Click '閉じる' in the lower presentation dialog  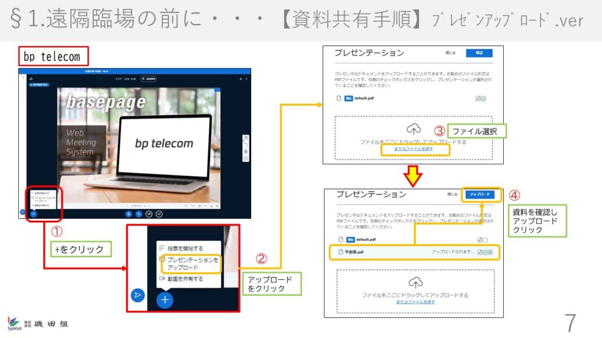coord(452,194)
